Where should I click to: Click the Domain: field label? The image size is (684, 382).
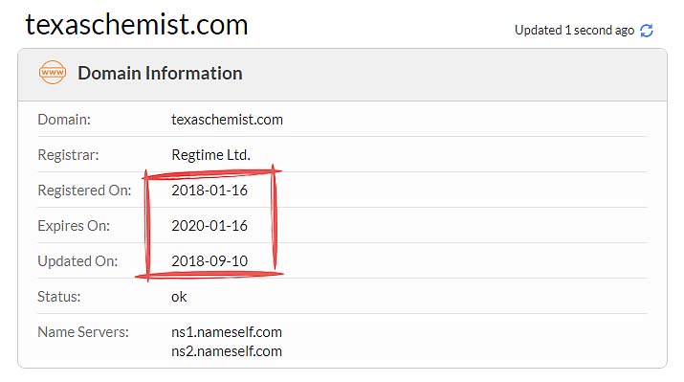pos(64,120)
